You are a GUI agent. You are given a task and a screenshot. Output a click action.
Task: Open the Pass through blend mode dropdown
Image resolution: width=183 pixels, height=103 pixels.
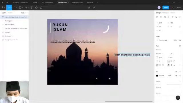click(x=163, y=40)
